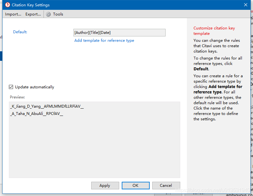Image resolution: width=253 pixels, height=196 pixels.
Task: Close the Citation Key Settings dialog
Action: 246,5
